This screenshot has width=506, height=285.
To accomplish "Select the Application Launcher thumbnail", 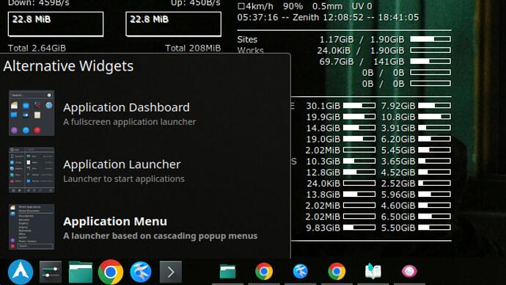I will pyautogui.click(x=32, y=170).
